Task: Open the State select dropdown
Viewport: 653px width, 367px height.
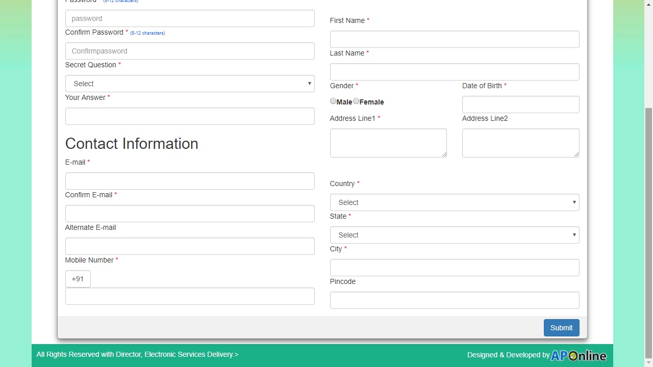Action: coord(454,235)
